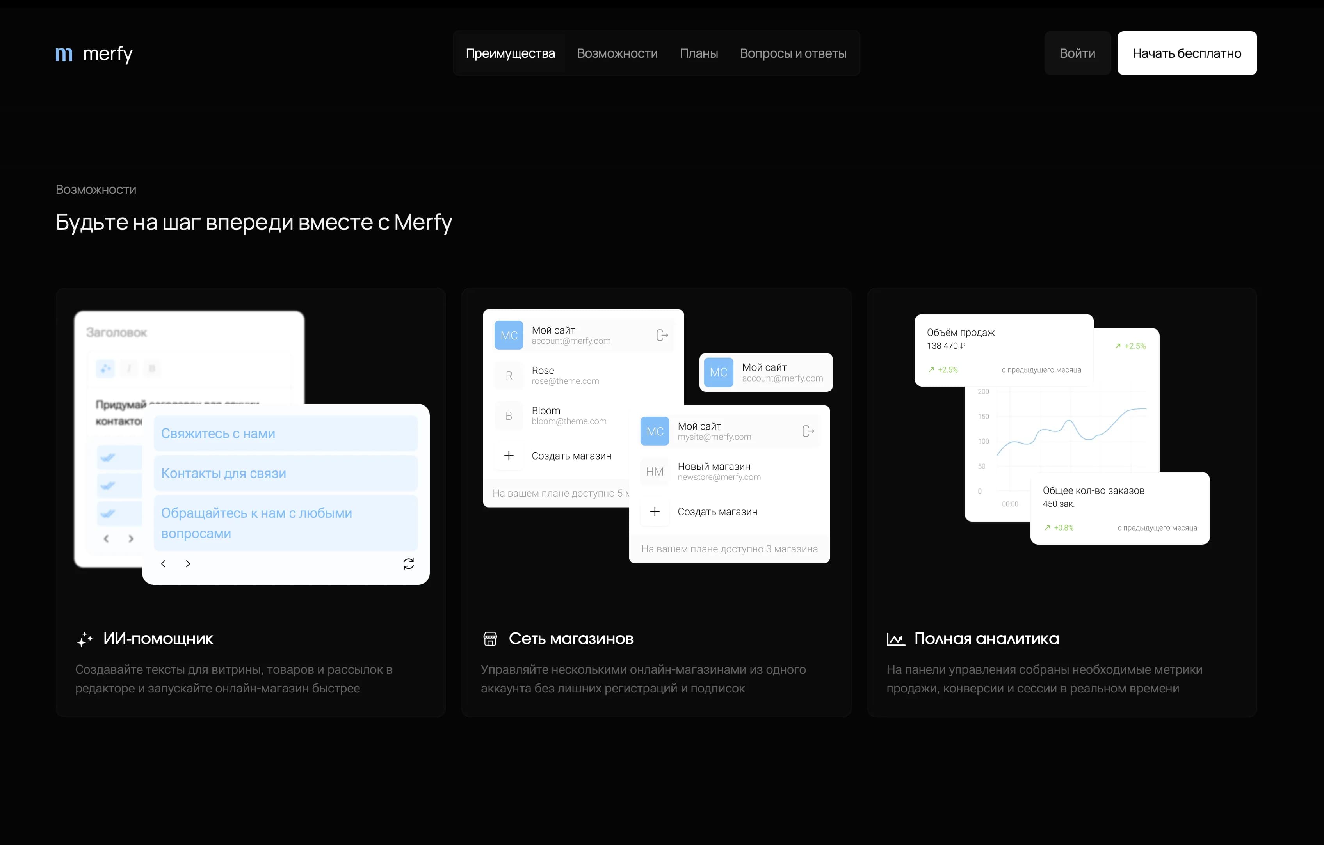Select suggestion Контакты для связи
Viewport: 1324px width, 845px height.
click(285, 473)
